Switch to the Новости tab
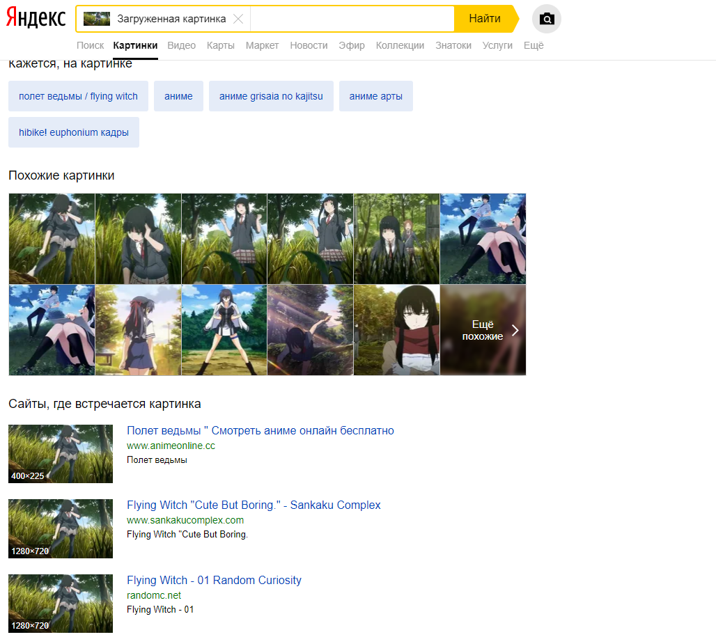This screenshot has width=716, height=637. [x=309, y=46]
